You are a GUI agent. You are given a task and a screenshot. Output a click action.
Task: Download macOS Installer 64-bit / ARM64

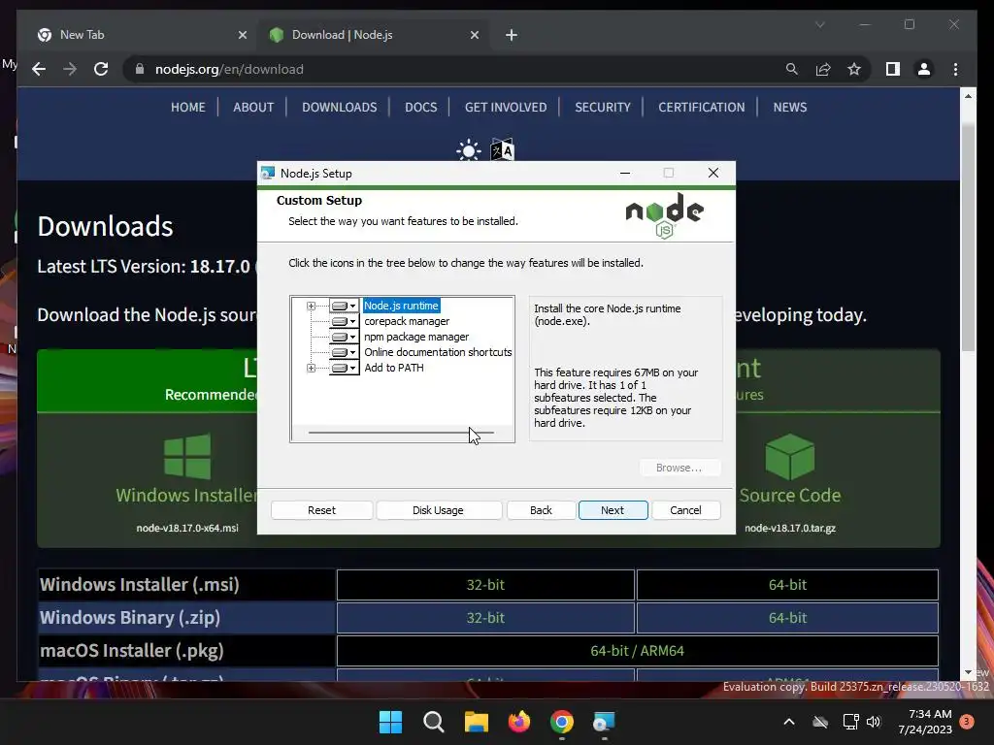(637, 651)
